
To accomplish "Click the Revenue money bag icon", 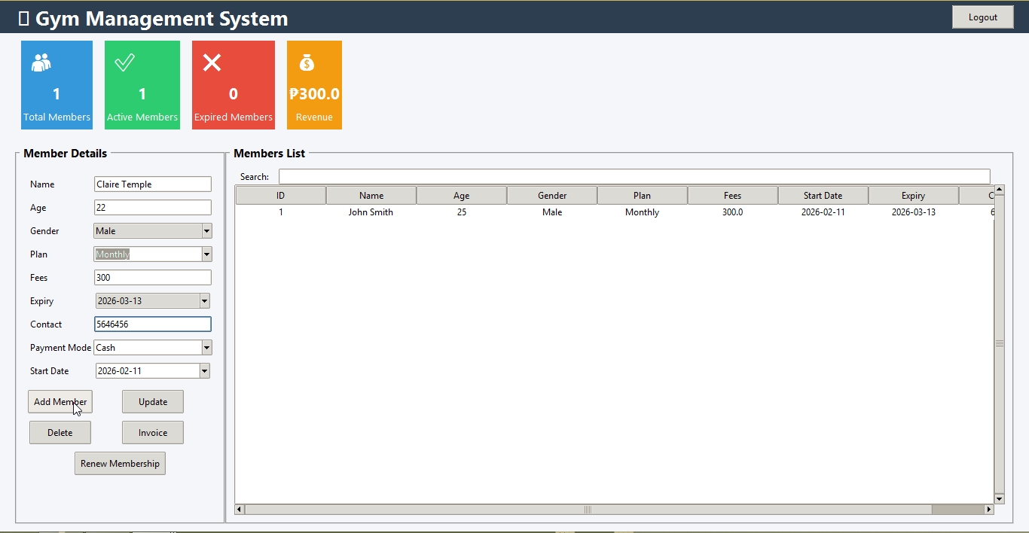I will [307, 62].
